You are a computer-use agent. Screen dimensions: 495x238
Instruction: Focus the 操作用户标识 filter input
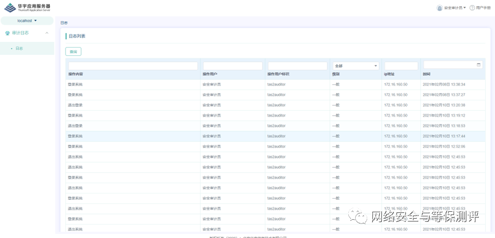tap(297, 66)
